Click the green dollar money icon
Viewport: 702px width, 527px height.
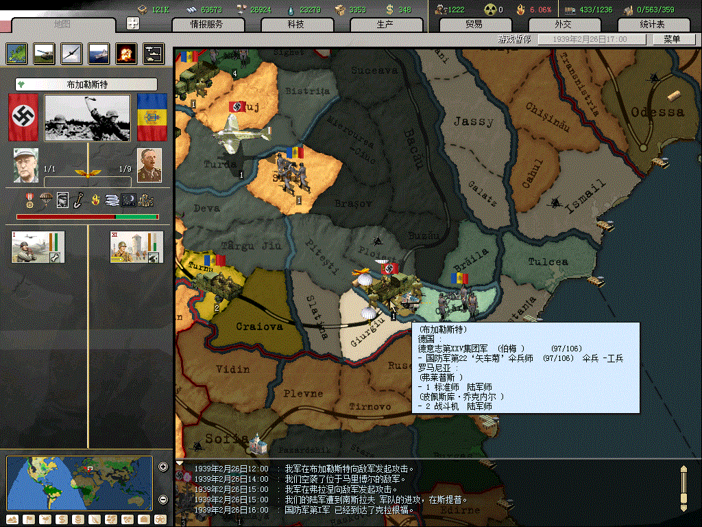coord(389,10)
